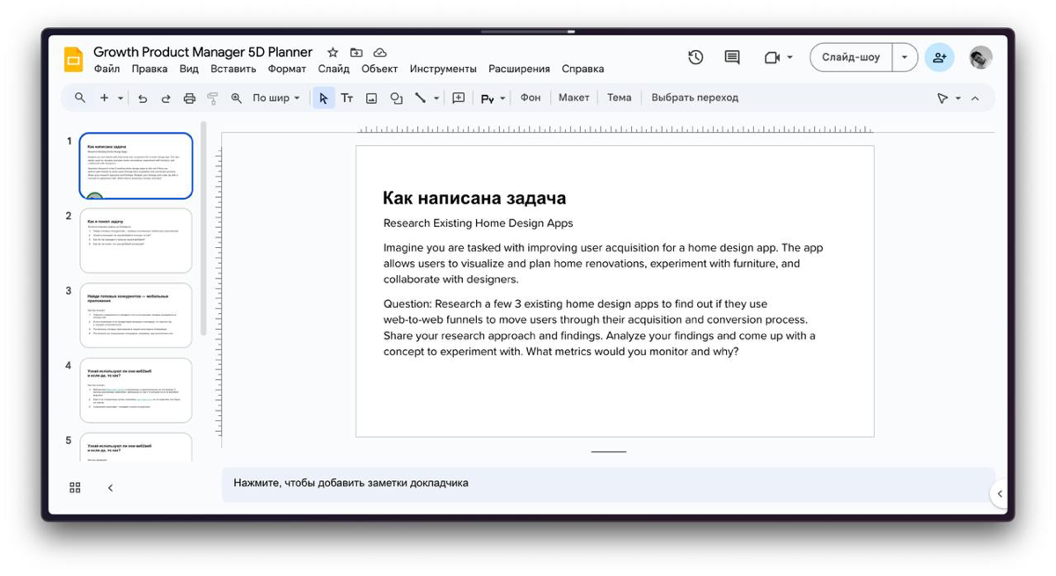Expand new slide layout dropdown arrow
1056x576 pixels.
coord(121,98)
